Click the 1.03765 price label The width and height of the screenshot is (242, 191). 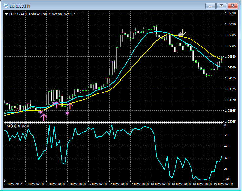coord(231,122)
